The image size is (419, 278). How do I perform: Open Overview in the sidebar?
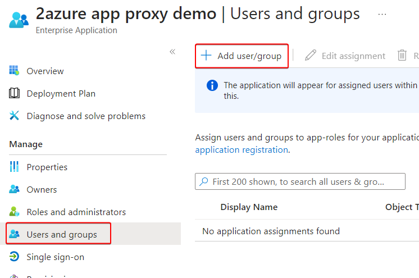pos(45,71)
